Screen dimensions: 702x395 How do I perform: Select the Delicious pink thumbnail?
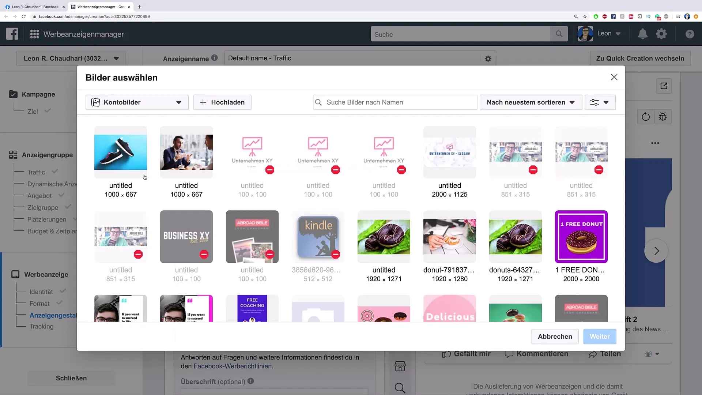click(450, 308)
